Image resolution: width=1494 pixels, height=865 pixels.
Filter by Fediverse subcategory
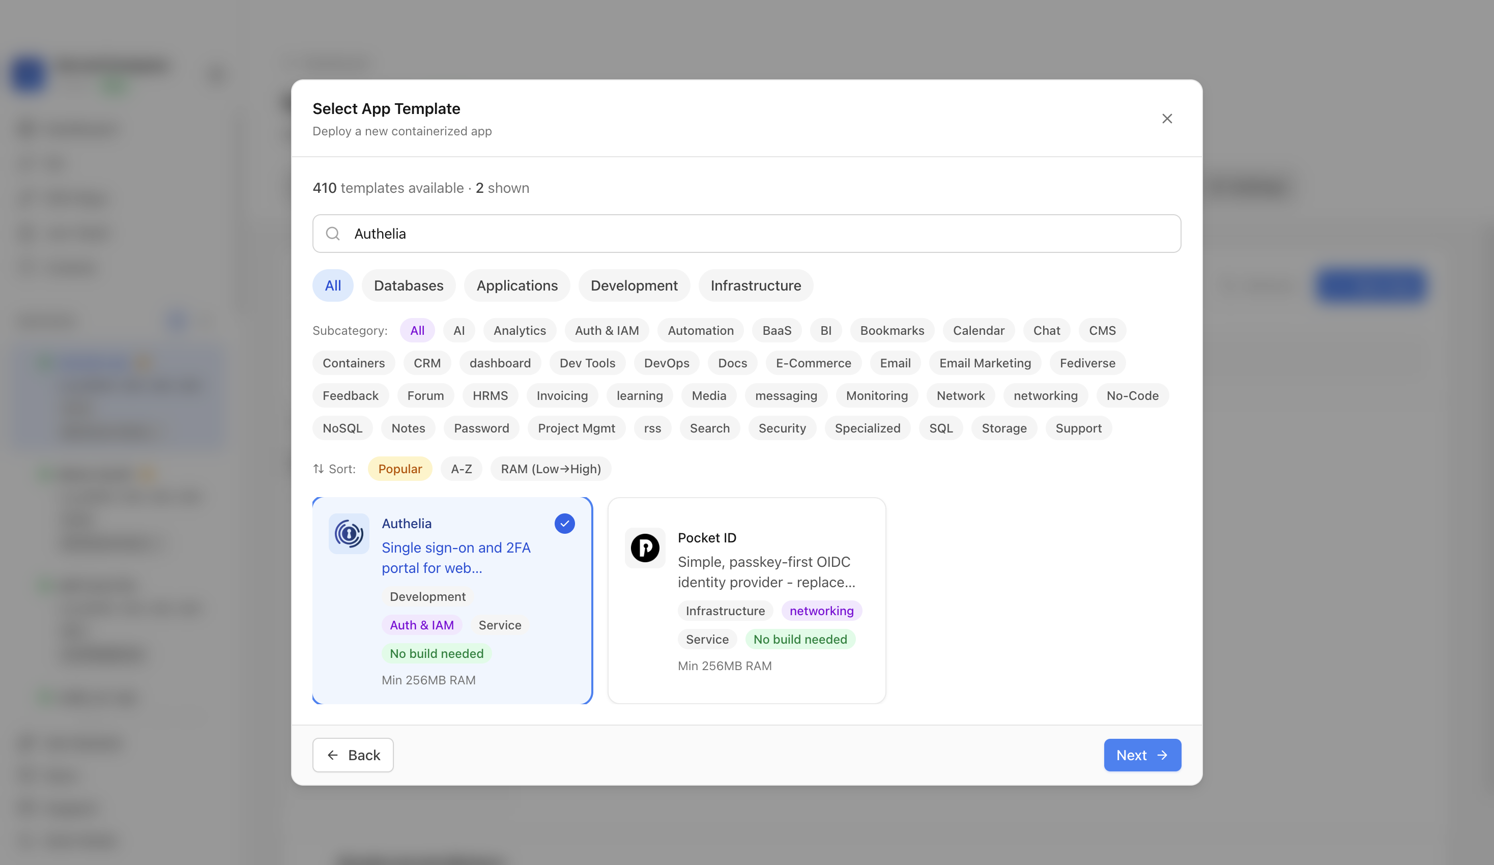click(1087, 363)
